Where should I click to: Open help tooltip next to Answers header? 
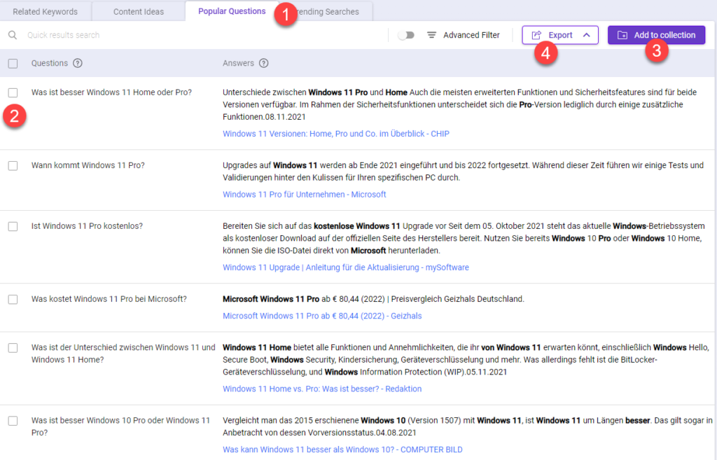pos(264,63)
